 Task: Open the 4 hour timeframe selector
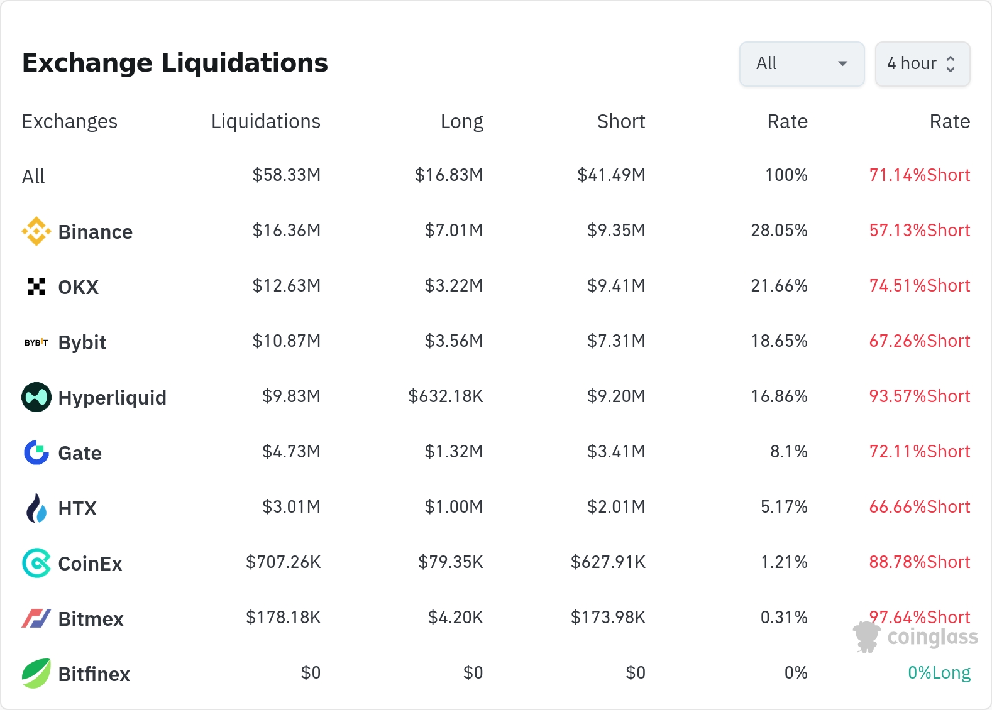pyautogui.click(x=912, y=63)
